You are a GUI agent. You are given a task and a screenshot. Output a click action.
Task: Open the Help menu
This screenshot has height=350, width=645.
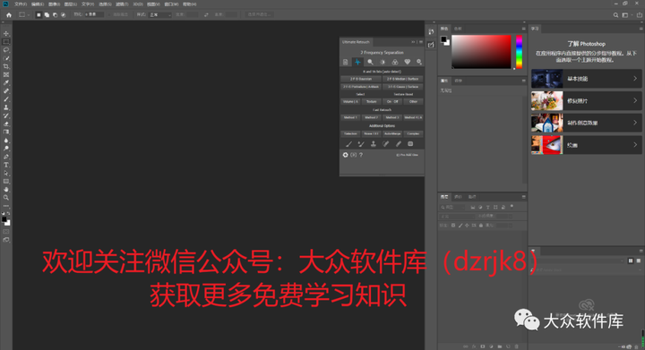(190, 4)
